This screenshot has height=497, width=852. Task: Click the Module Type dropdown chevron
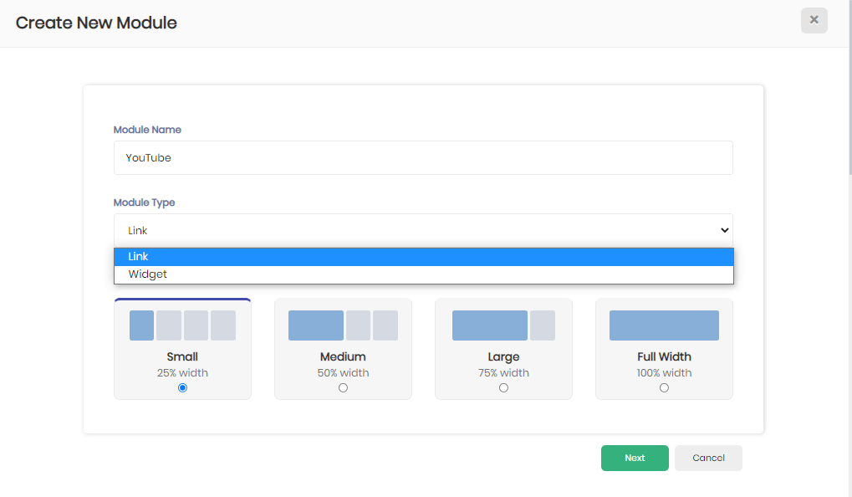(x=724, y=230)
